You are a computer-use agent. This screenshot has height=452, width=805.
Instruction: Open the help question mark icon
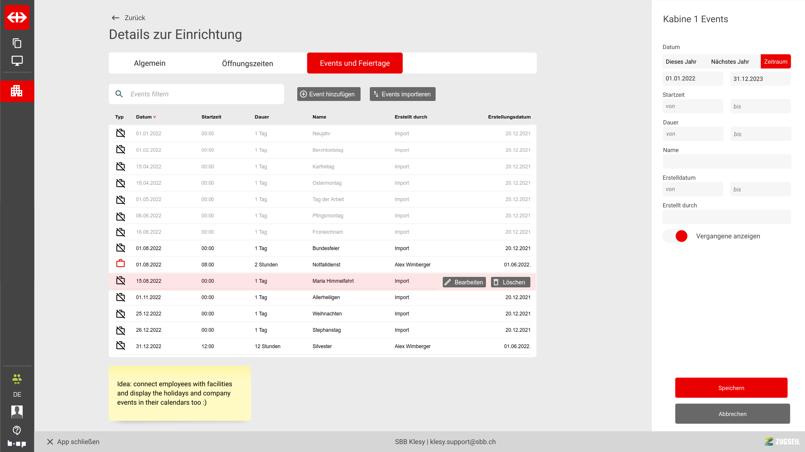pyautogui.click(x=17, y=430)
